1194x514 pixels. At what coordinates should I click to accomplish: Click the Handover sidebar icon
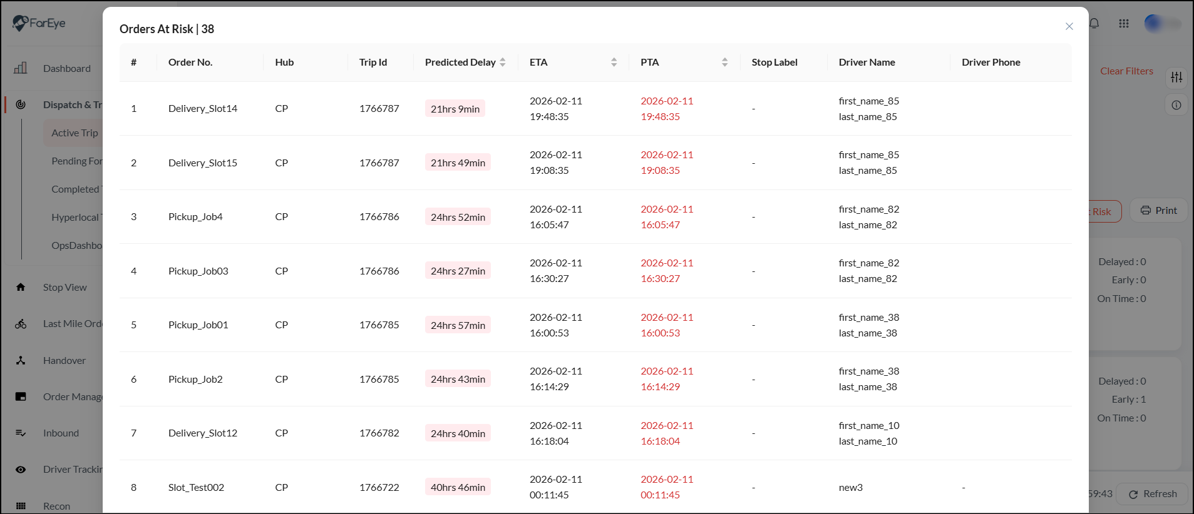tap(21, 360)
